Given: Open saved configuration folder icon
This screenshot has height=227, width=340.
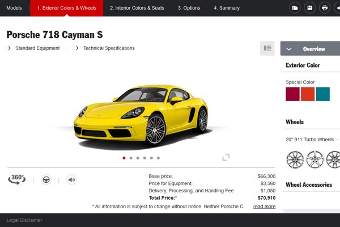Looking at the screenshot, I should click(x=295, y=8).
